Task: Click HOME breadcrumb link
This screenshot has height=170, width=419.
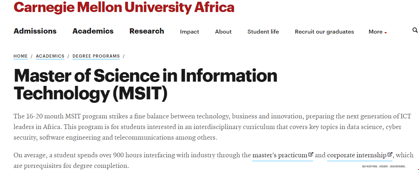Action: (x=21, y=56)
